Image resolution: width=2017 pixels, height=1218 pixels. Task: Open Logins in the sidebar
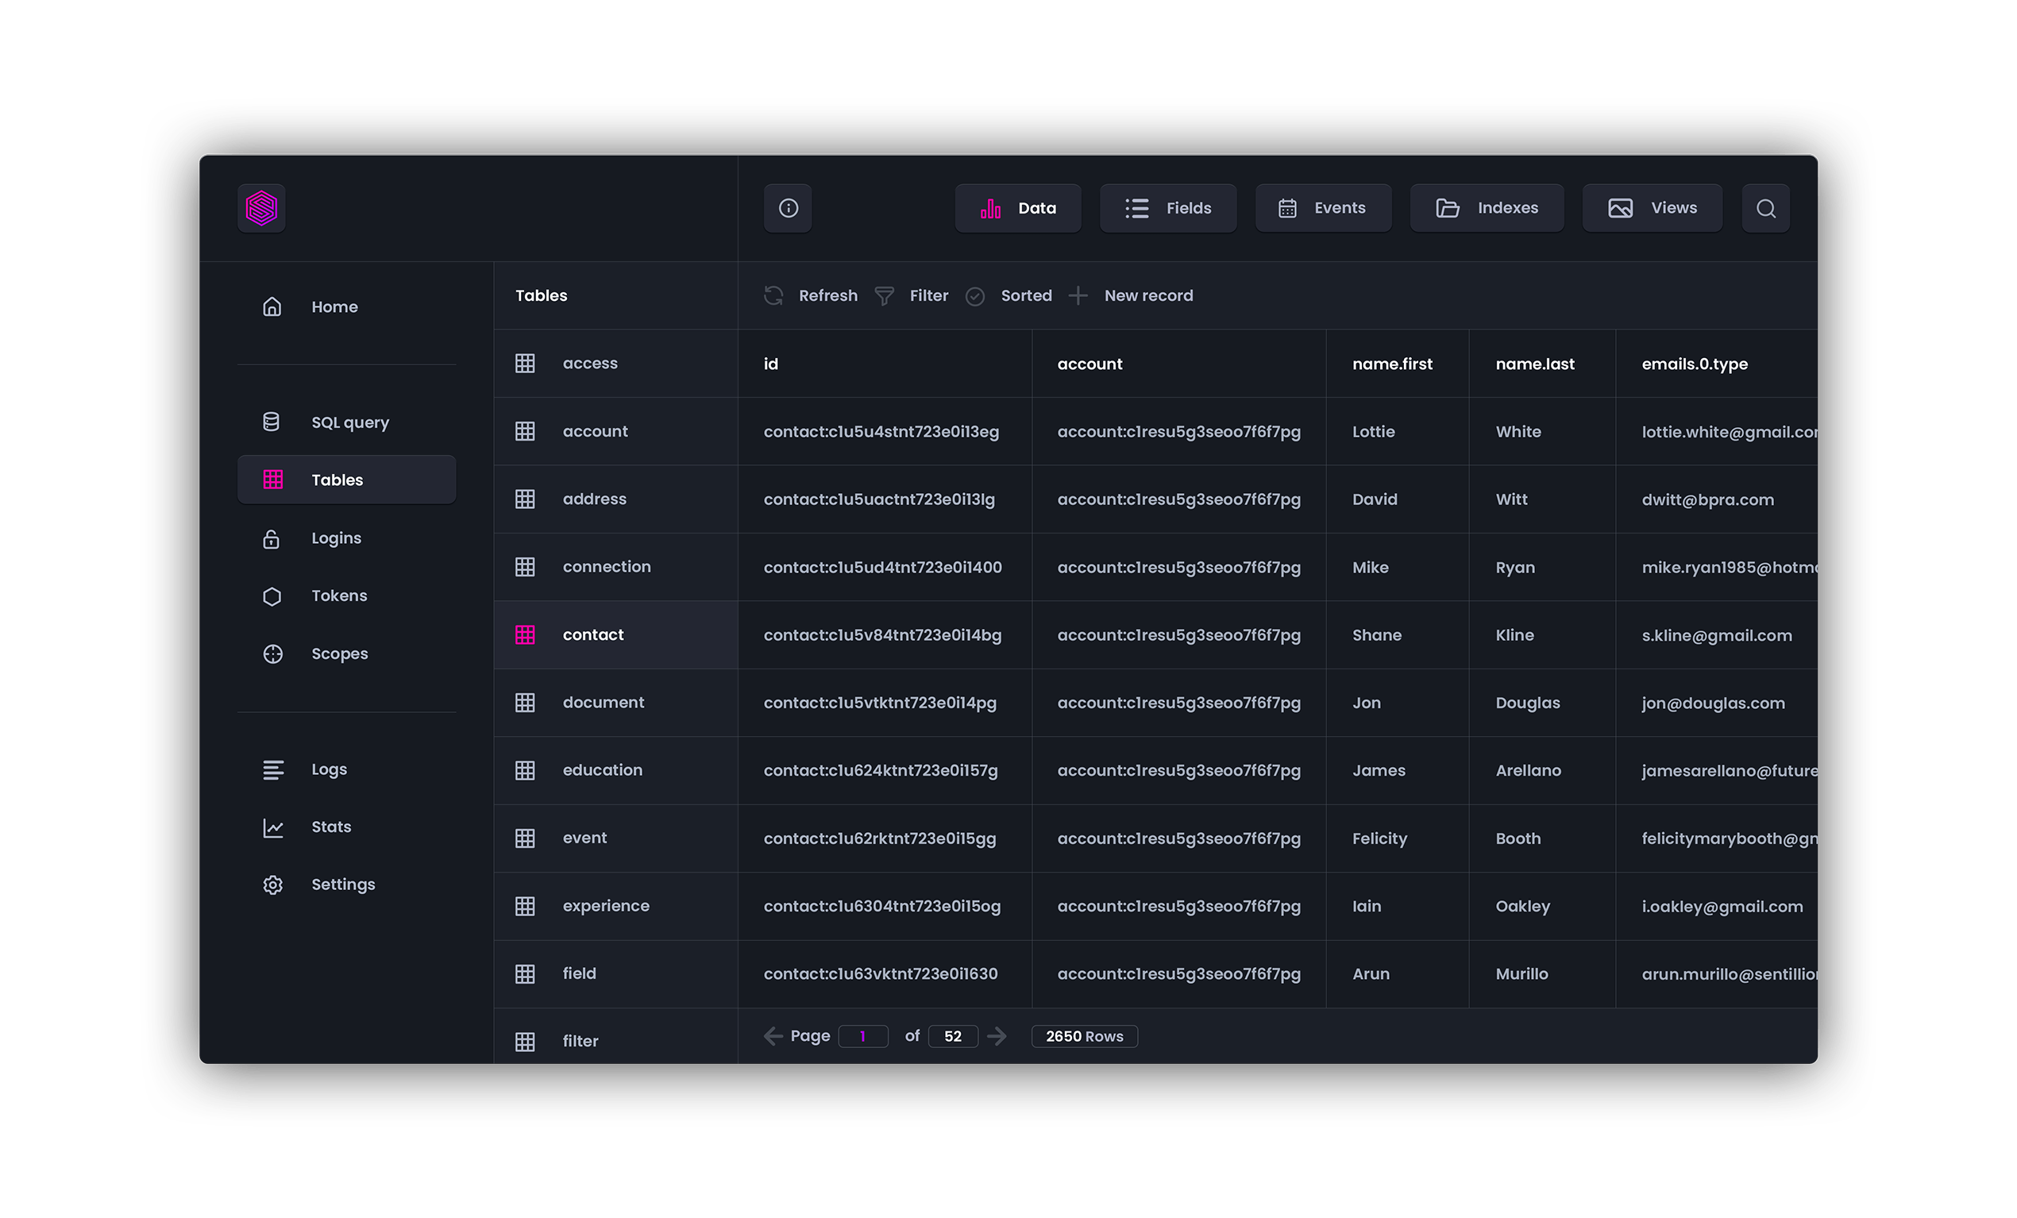pos(336,538)
